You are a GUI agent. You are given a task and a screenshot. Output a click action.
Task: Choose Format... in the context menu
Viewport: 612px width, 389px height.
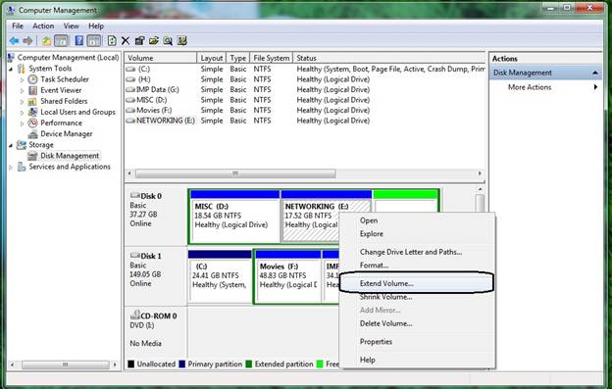(x=417, y=266)
